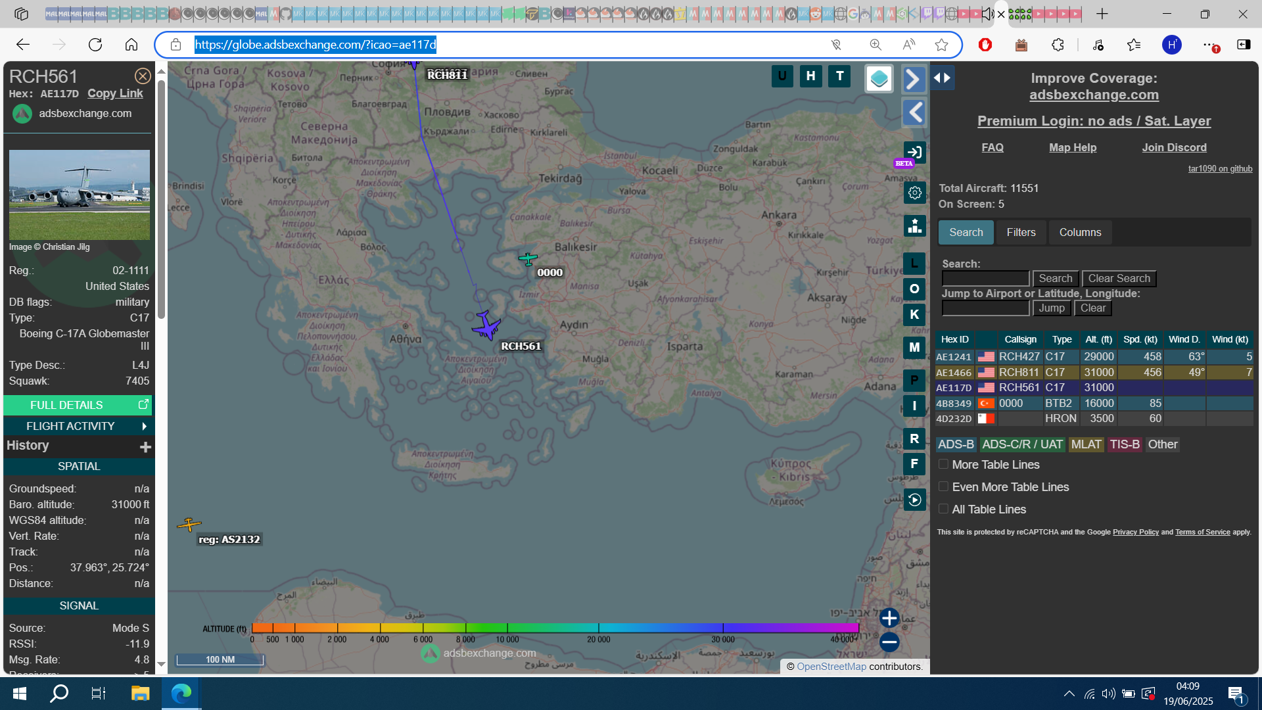Toggle the I map option button
Image resolution: width=1262 pixels, height=710 pixels.
[914, 406]
